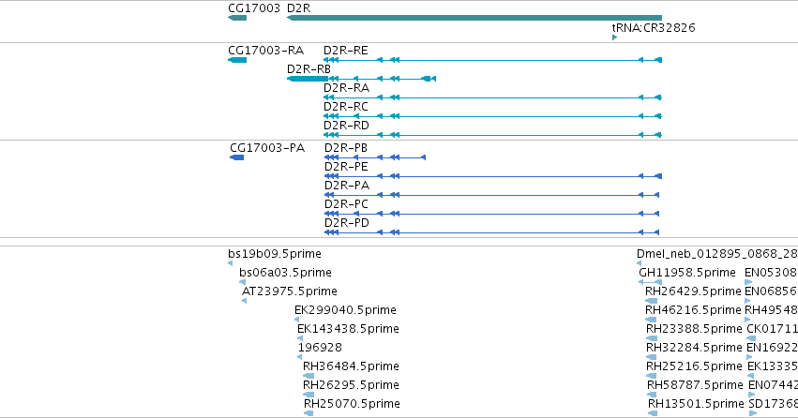Select the D2R-RC transcript line

492,116
